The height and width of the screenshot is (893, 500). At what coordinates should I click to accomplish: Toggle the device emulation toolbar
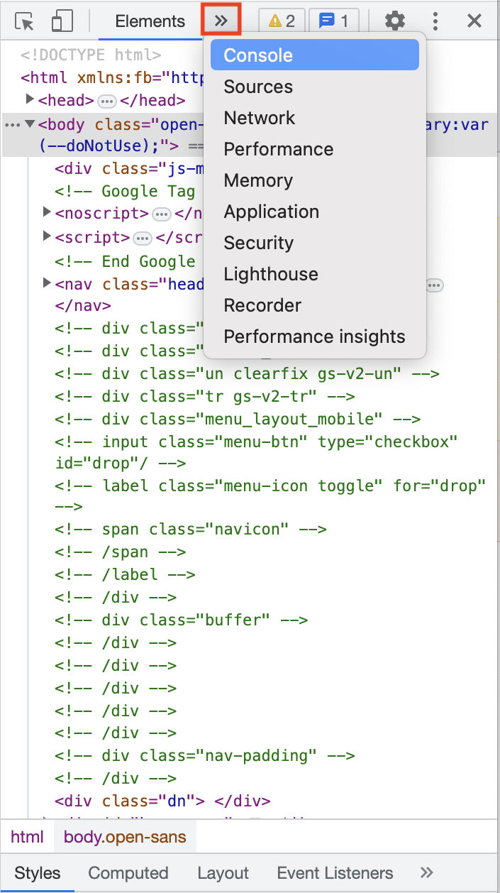(62, 21)
